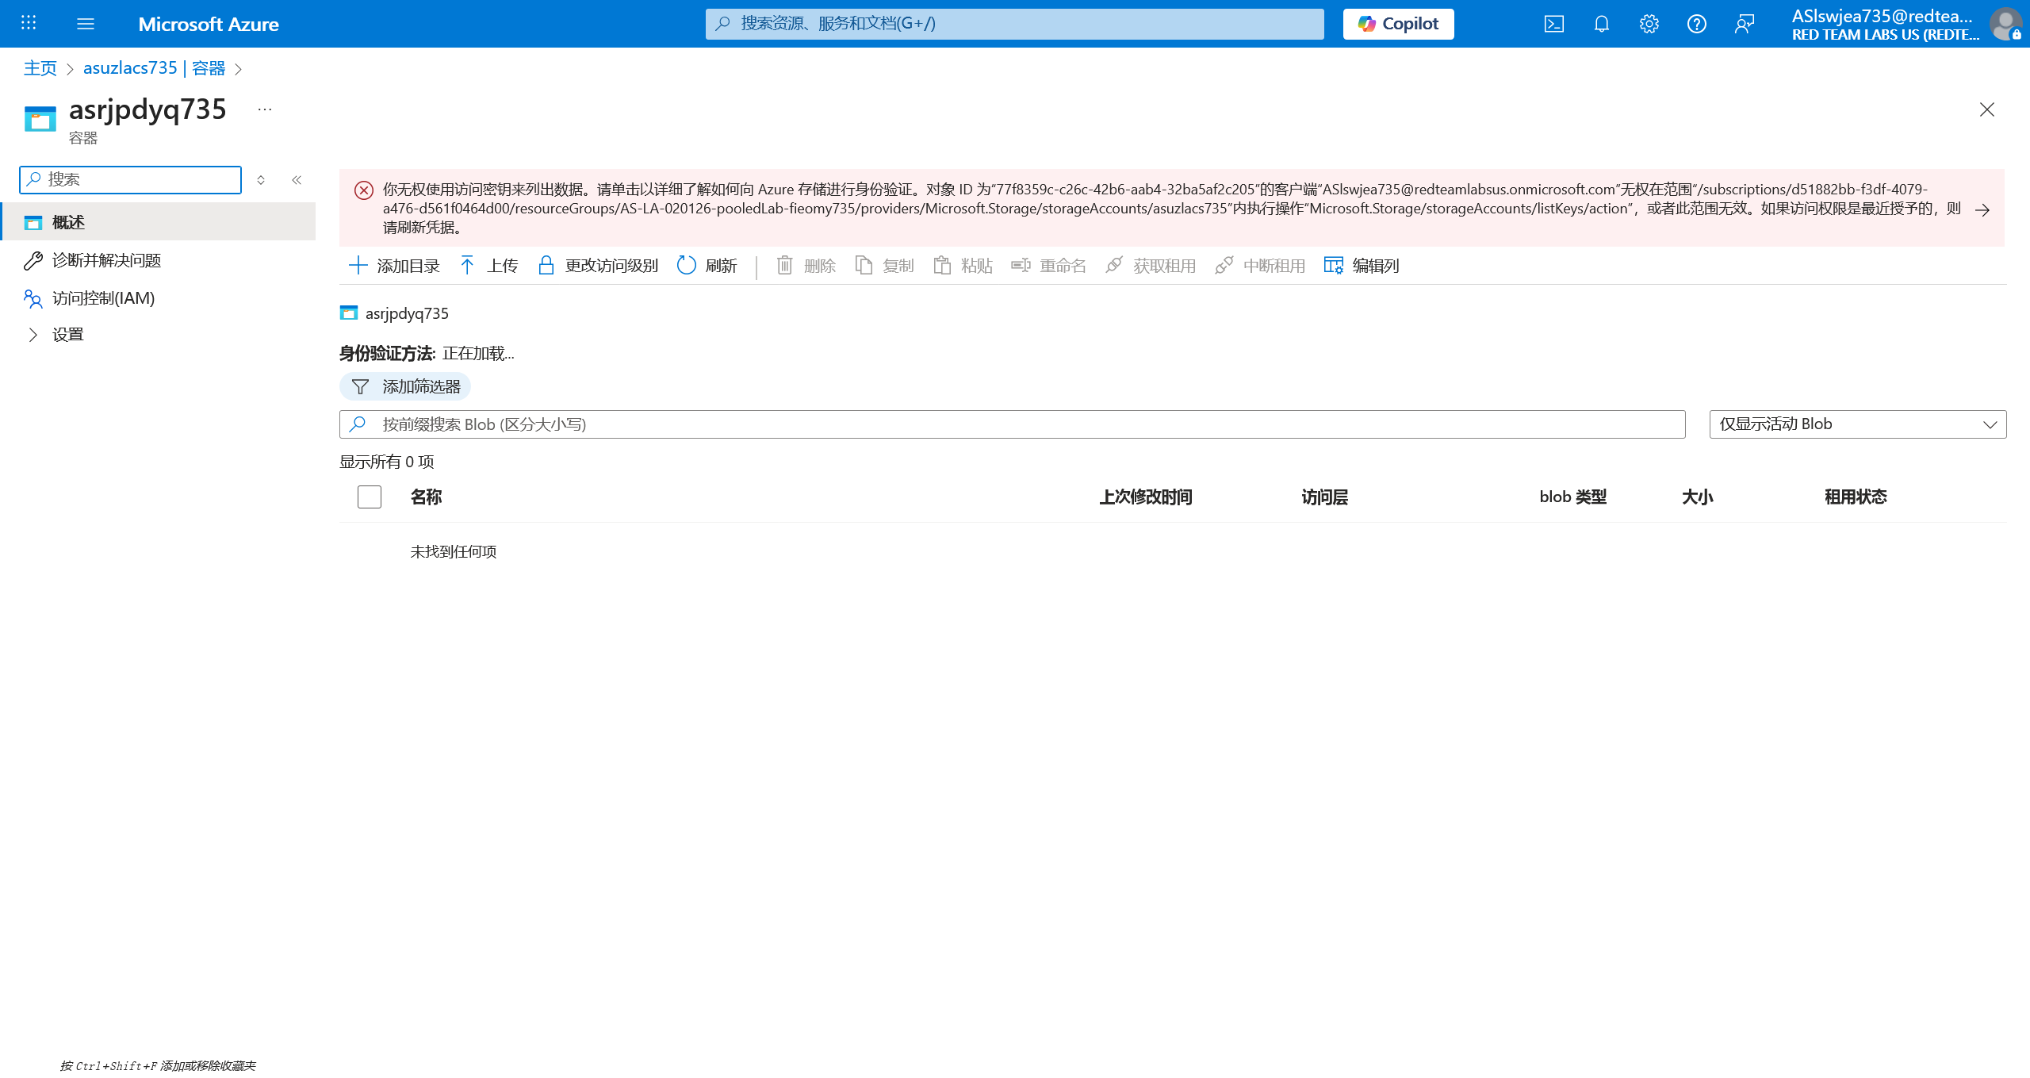Image resolution: width=2030 pixels, height=1078 pixels.
Task: Open the feedback icon in header
Action: [1744, 24]
